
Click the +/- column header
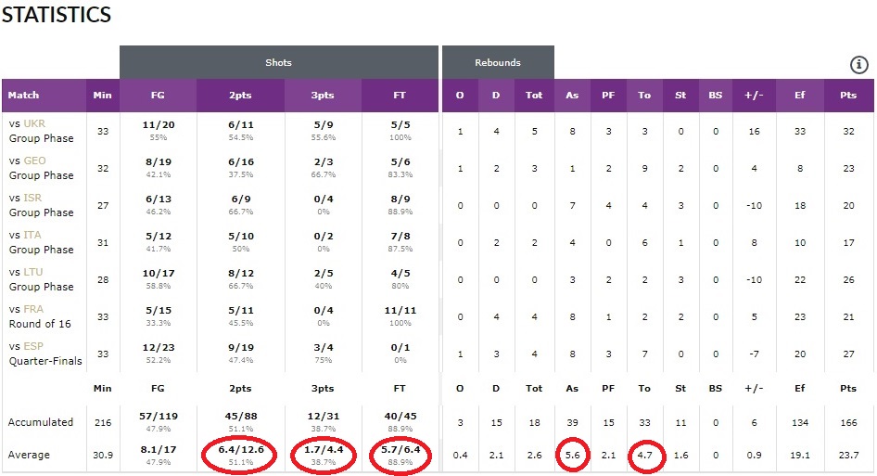click(x=754, y=96)
